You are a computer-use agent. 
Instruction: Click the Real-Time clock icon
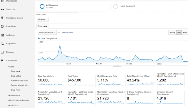(2, 26)
